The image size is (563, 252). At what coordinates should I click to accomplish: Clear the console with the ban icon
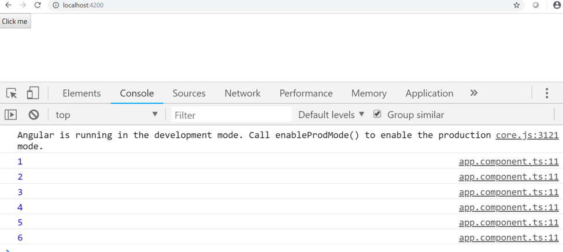[x=34, y=115]
